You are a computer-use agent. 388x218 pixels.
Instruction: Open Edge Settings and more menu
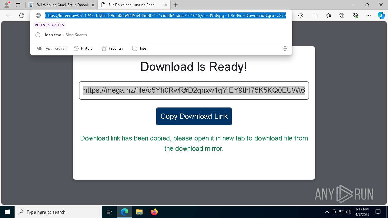coord(369,15)
